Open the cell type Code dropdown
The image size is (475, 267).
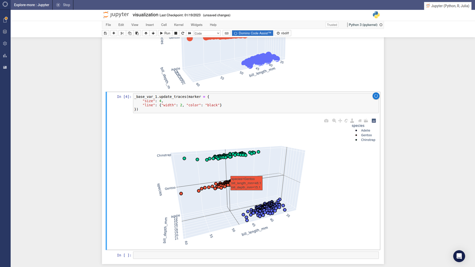coord(207,33)
